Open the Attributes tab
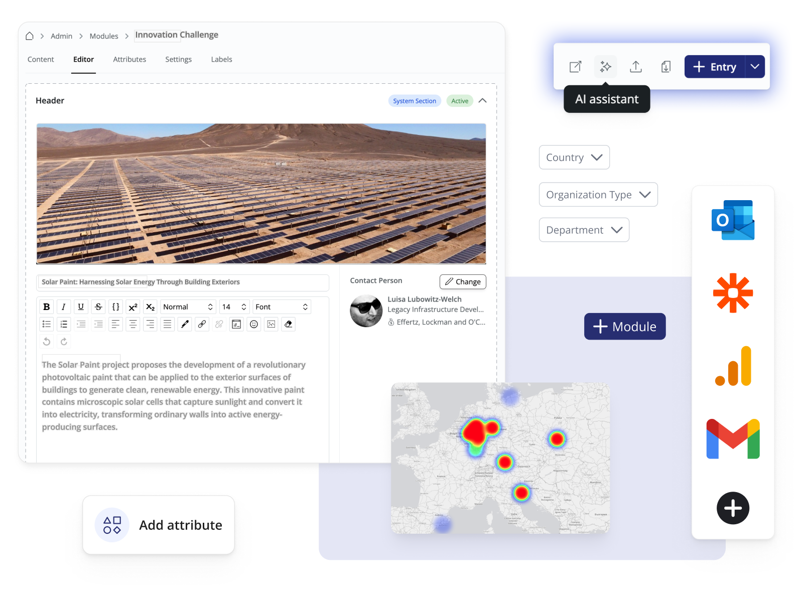 tap(129, 59)
